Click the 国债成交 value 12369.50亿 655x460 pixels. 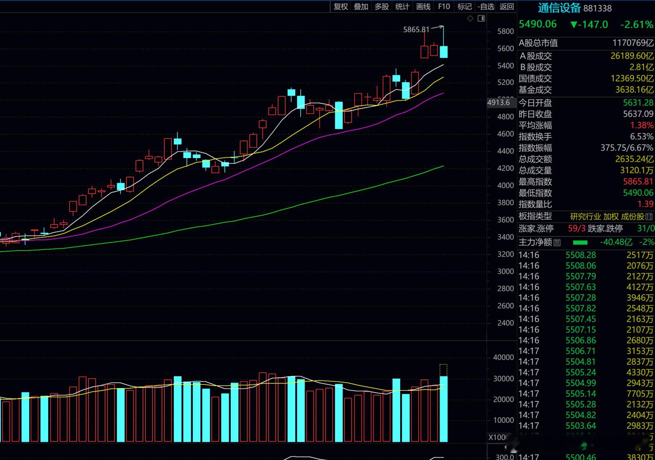click(632, 79)
